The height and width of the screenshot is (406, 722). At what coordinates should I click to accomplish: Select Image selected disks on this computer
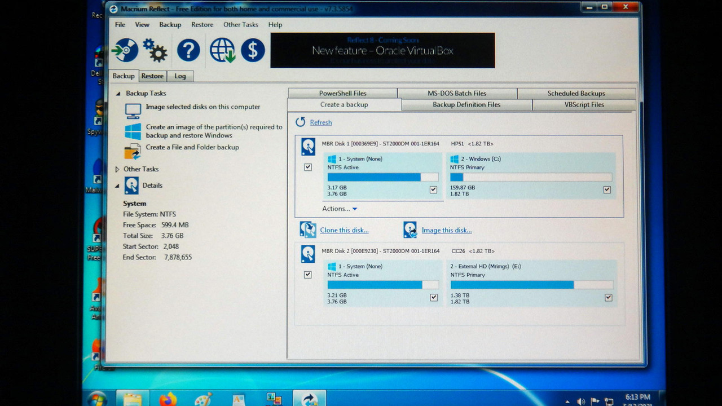pos(203,107)
